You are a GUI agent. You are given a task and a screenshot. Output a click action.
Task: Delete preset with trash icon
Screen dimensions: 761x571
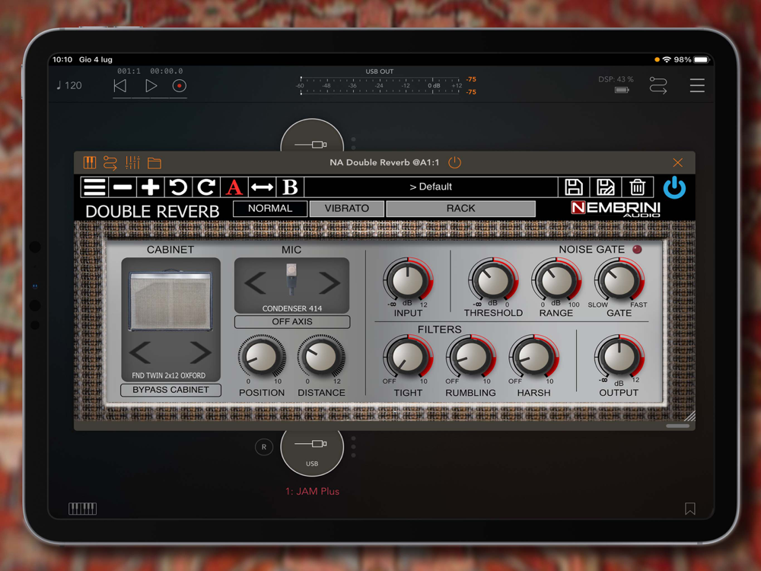(x=637, y=187)
